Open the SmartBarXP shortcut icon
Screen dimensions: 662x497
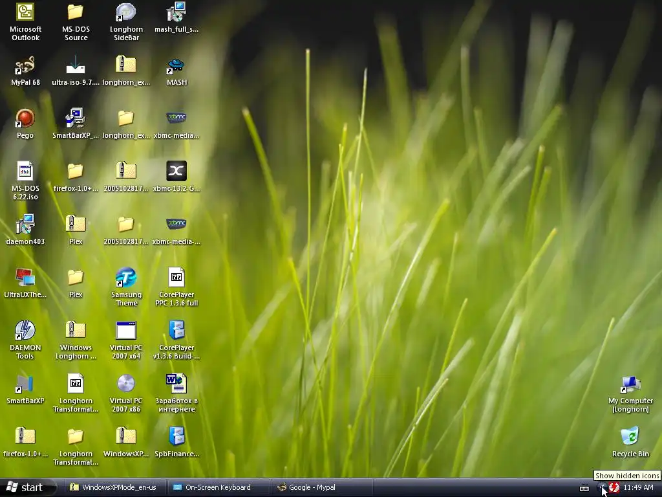25,390
